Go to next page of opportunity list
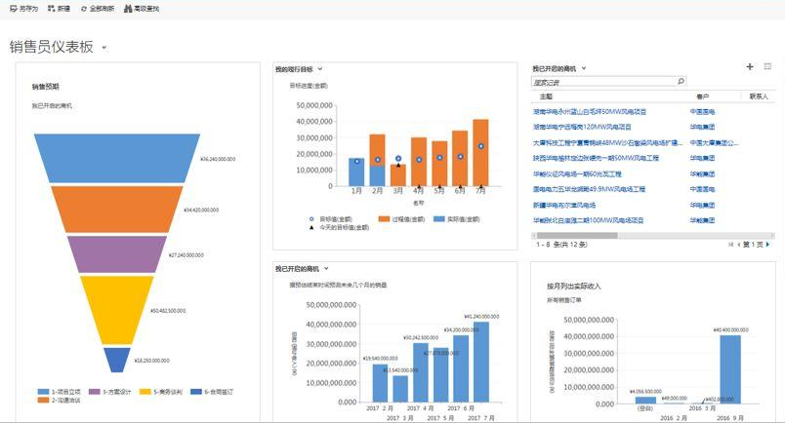 pyautogui.click(x=768, y=245)
